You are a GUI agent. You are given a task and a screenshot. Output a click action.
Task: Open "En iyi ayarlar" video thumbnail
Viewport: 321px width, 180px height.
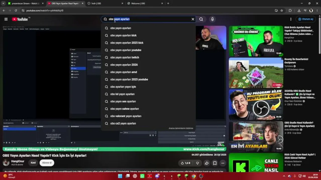tap(256, 136)
